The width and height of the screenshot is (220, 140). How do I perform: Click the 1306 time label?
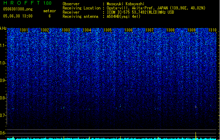(x=129, y=30)
